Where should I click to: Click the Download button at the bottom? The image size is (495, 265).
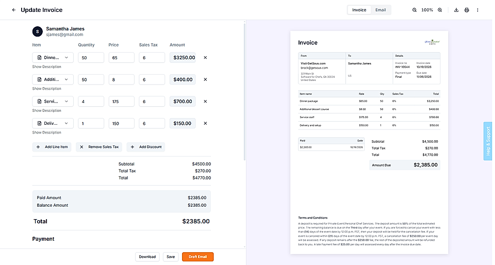[147, 257]
